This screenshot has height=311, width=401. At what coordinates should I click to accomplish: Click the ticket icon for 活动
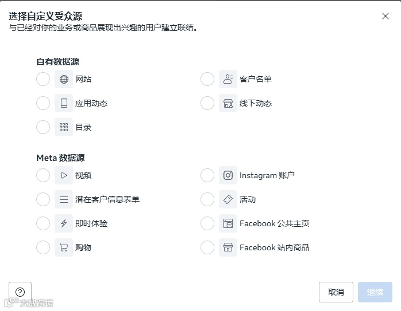tap(228, 199)
